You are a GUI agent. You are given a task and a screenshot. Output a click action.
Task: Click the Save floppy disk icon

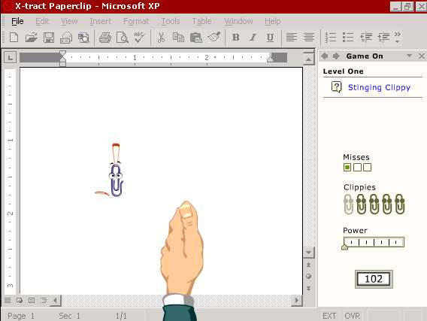click(49, 38)
